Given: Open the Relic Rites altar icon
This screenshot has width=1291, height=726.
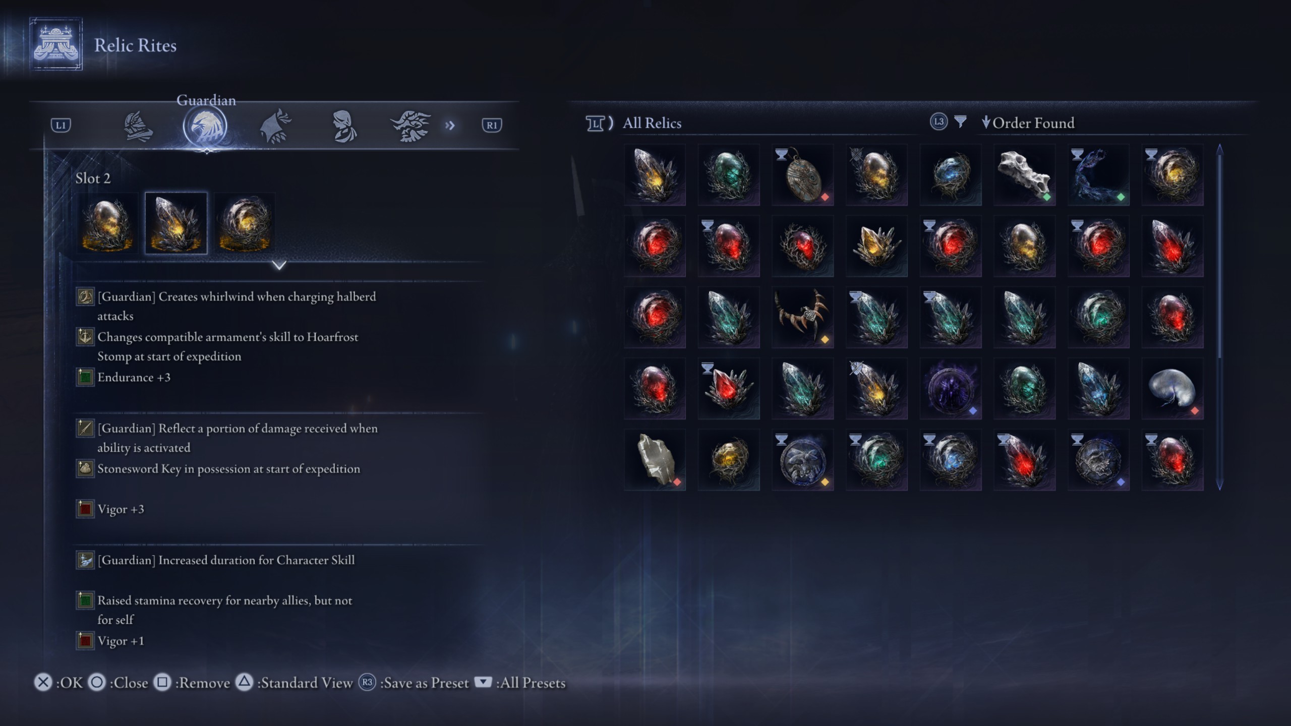Looking at the screenshot, I should [x=55, y=44].
